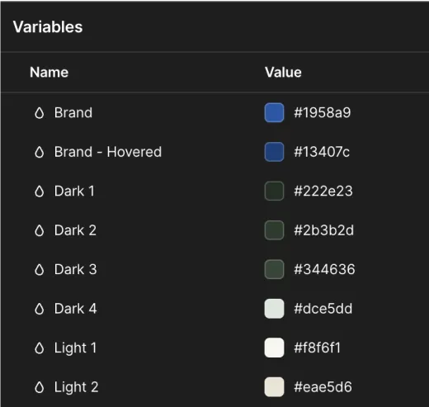
Task: Click the Value column header
Action: click(283, 73)
